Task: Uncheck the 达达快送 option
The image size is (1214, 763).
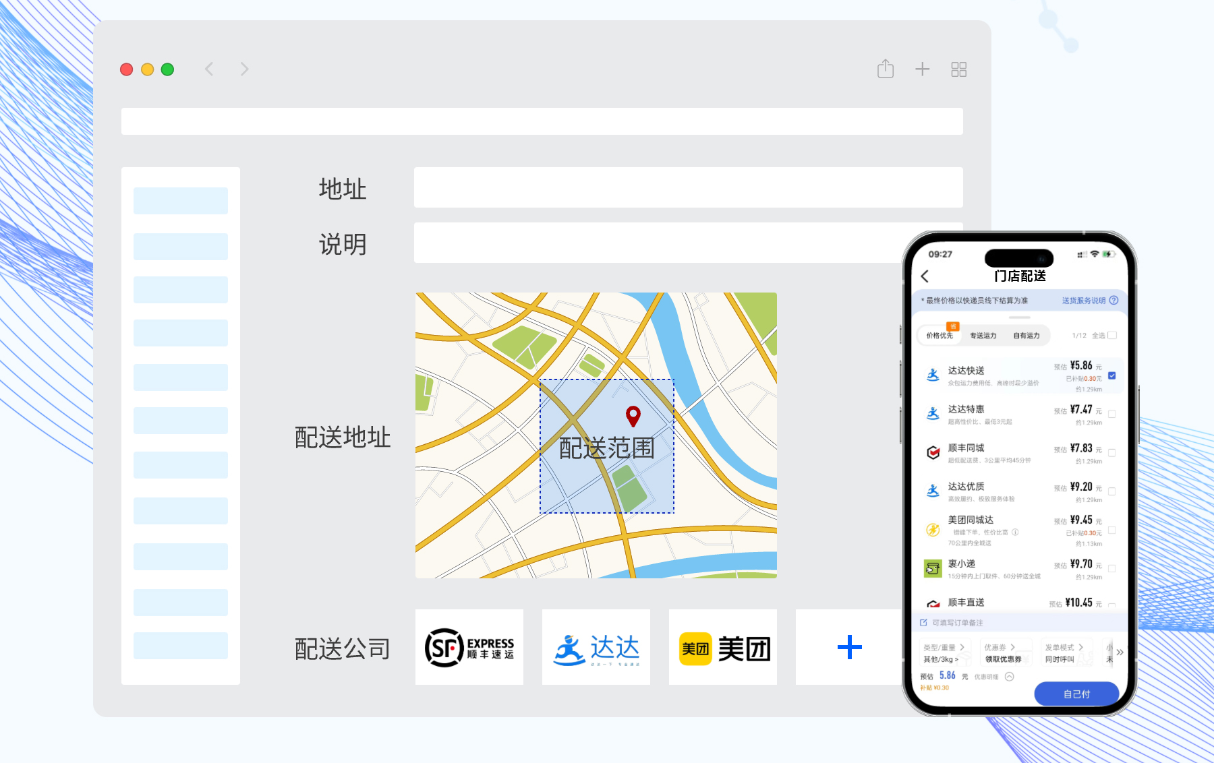Action: 1111,377
